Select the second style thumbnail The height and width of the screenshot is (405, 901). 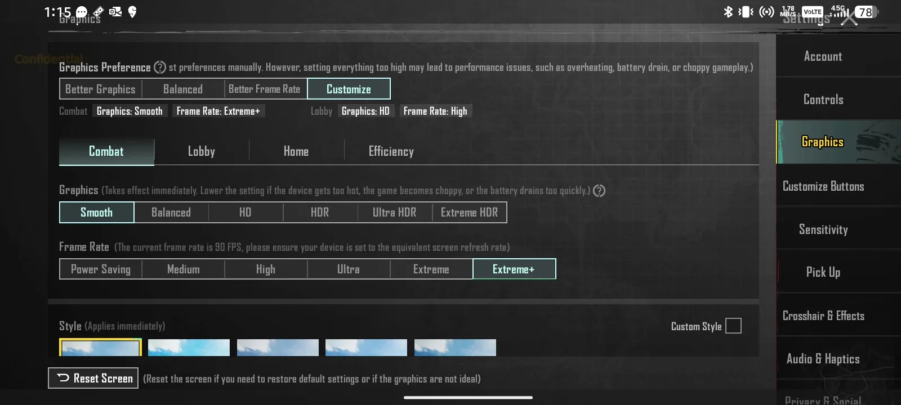click(x=189, y=348)
